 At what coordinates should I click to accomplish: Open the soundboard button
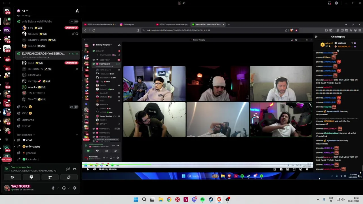click(69, 177)
